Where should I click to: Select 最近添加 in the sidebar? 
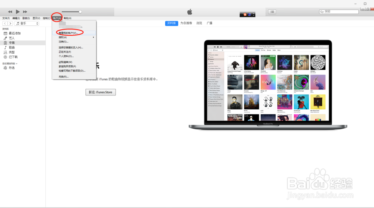click(x=15, y=33)
